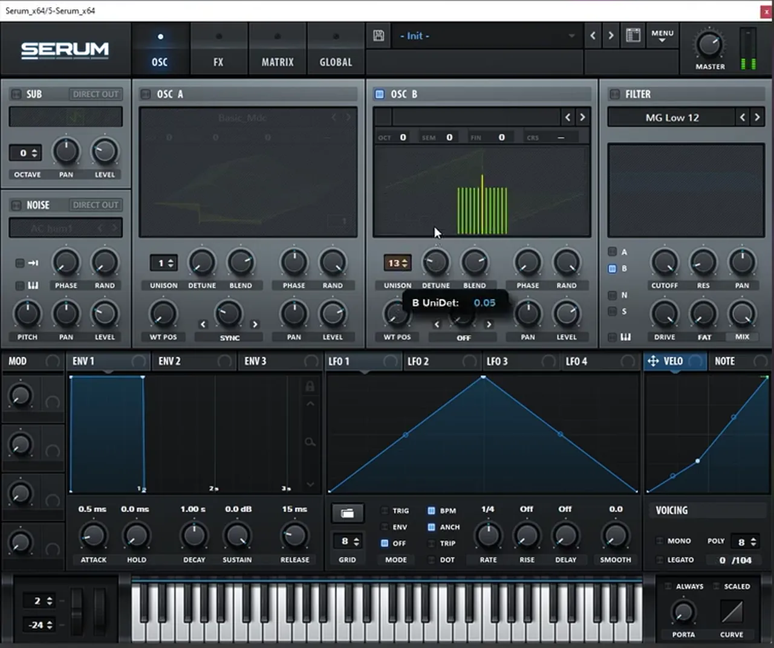This screenshot has width=774, height=648.
Task: Select previous filter type arrow
Action: 743,117
